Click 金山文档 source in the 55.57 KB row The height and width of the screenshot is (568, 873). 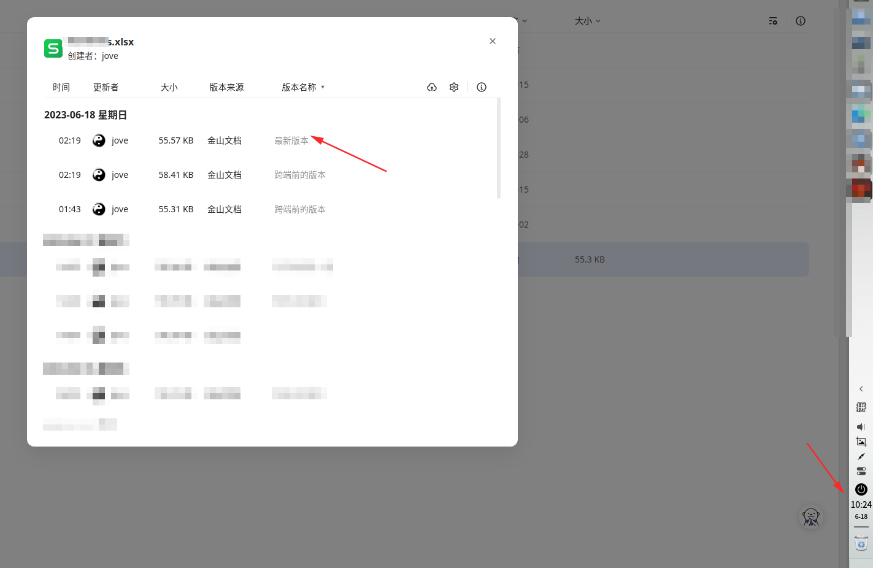point(225,140)
